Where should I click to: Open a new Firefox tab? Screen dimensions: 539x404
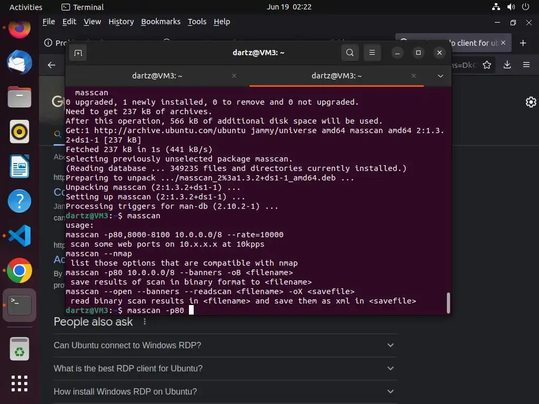tap(523, 43)
